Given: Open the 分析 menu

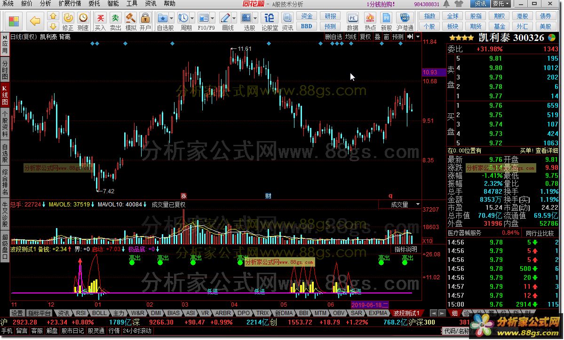Looking at the screenshot, I should point(45,4).
